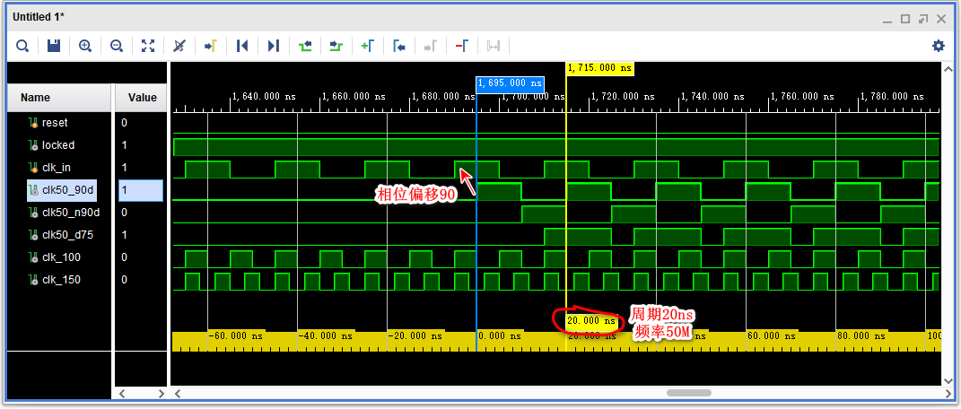
Task: Go to the beginning of time
Action: (x=242, y=46)
